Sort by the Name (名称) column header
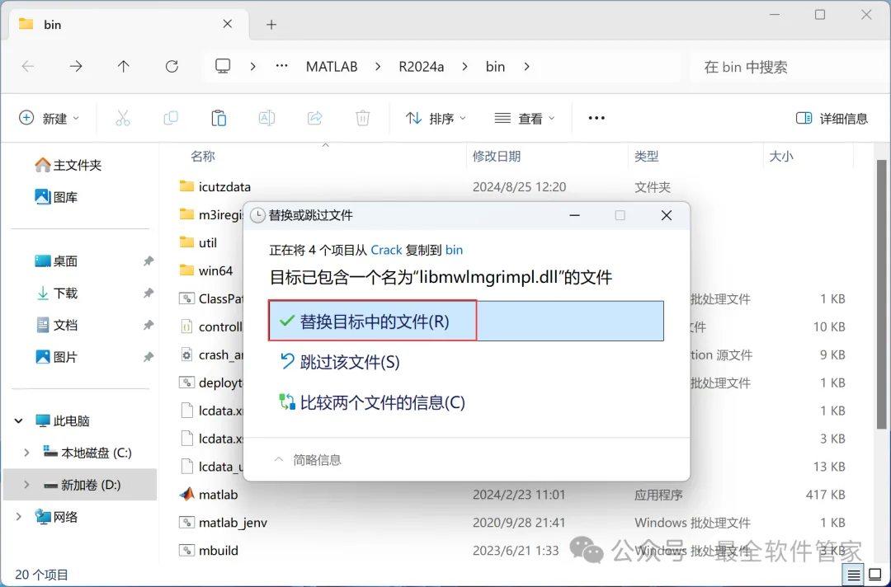The width and height of the screenshot is (891, 587). [202, 156]
